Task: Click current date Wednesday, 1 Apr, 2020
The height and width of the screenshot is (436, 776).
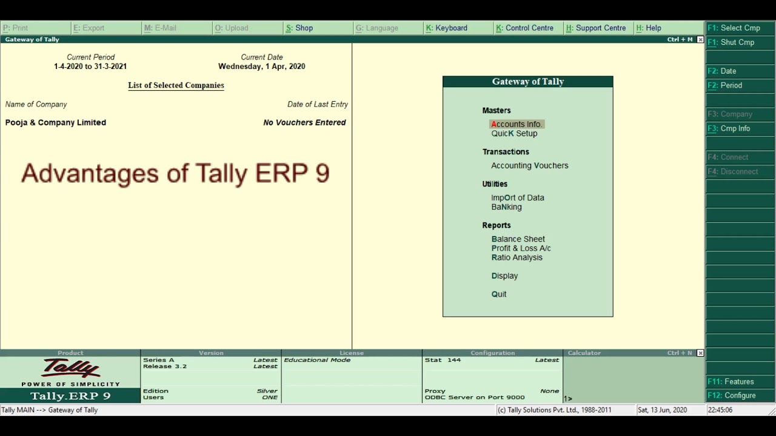Action: point(262,67)
